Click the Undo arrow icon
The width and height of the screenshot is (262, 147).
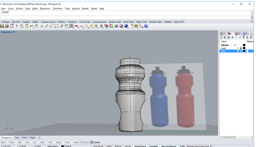[32, 26]
